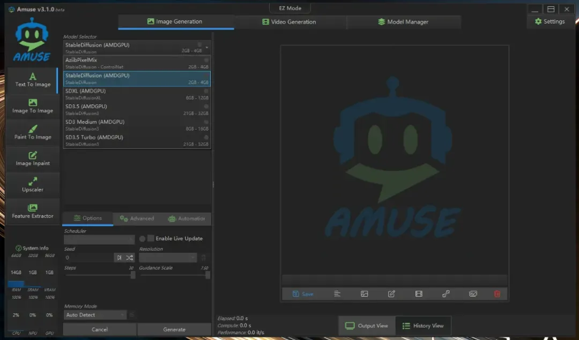Click the red trash delete icon
The height and width of the screenshot is (340, 579).
(x=497, y=294)
